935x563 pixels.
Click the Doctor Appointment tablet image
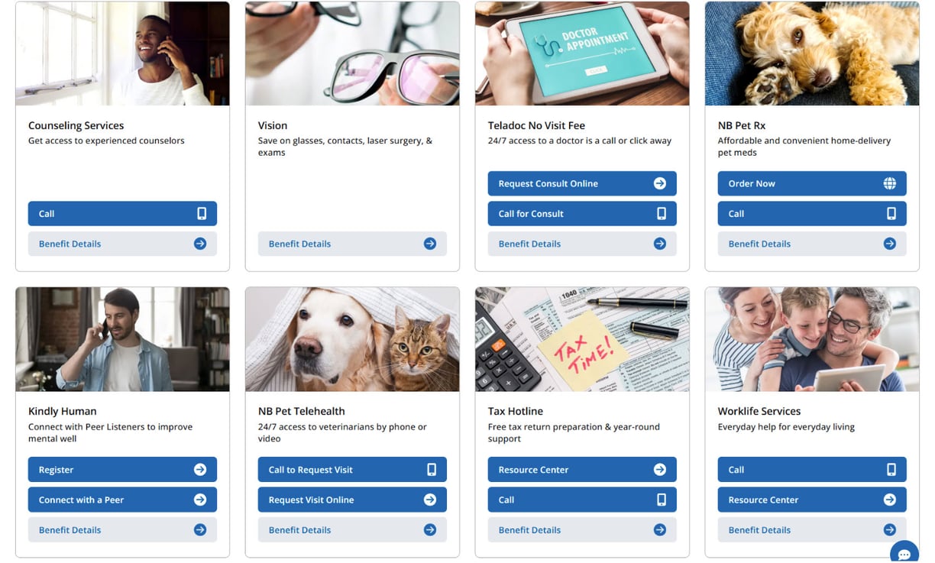click(x=581, y=53)
